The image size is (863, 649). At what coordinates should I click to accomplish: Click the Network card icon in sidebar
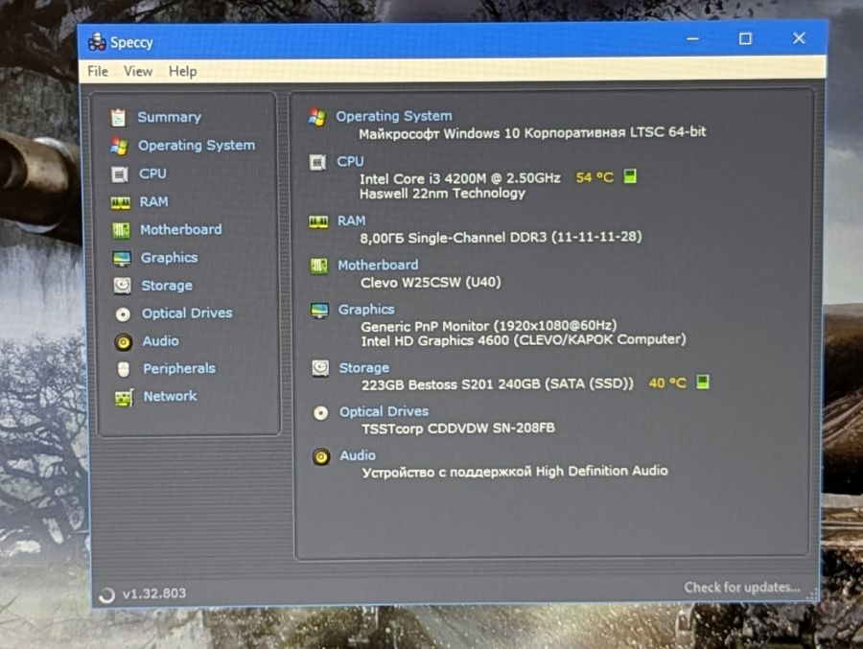[x=125, y=398]
